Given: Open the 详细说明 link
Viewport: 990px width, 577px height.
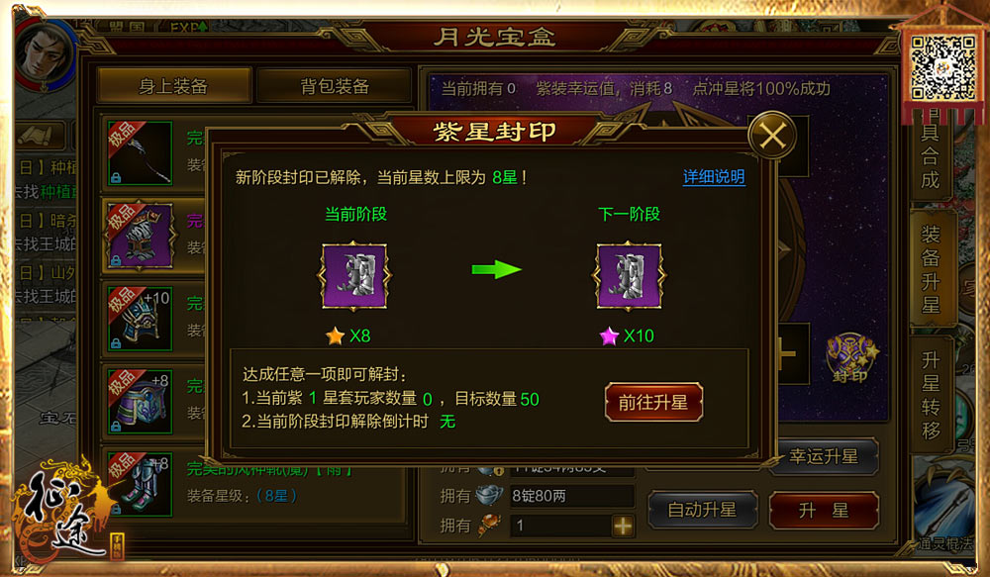Looking at the screenshot, I should pyautogui.click(x=714, y=177).
